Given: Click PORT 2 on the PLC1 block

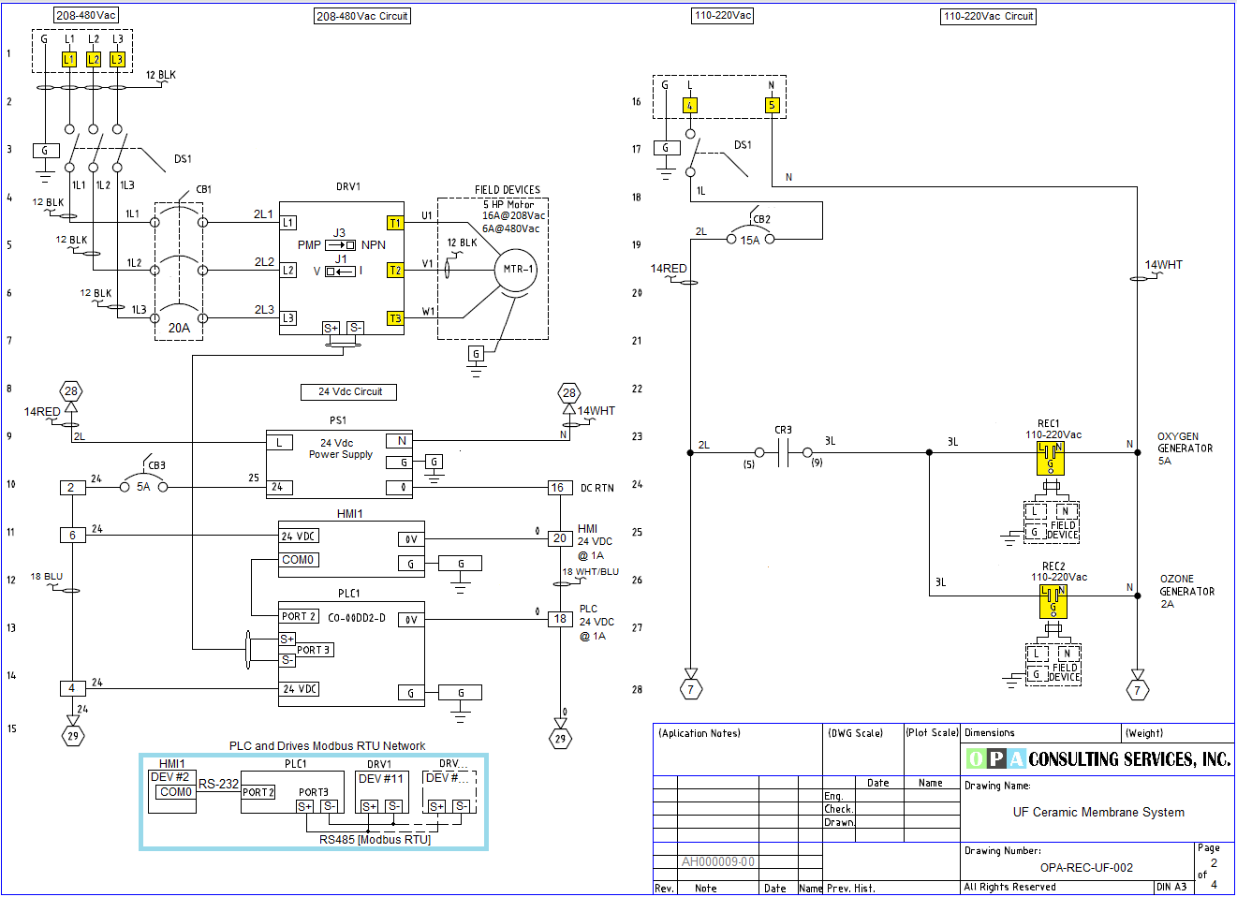Looking at the screenshot, I should point(299,616).
